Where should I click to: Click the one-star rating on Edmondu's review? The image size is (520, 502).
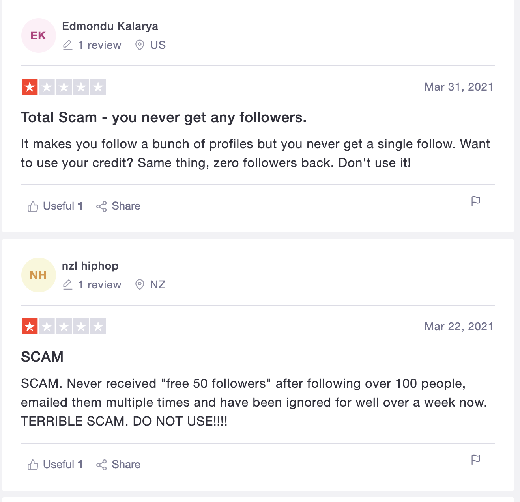(x=30, y=87)
